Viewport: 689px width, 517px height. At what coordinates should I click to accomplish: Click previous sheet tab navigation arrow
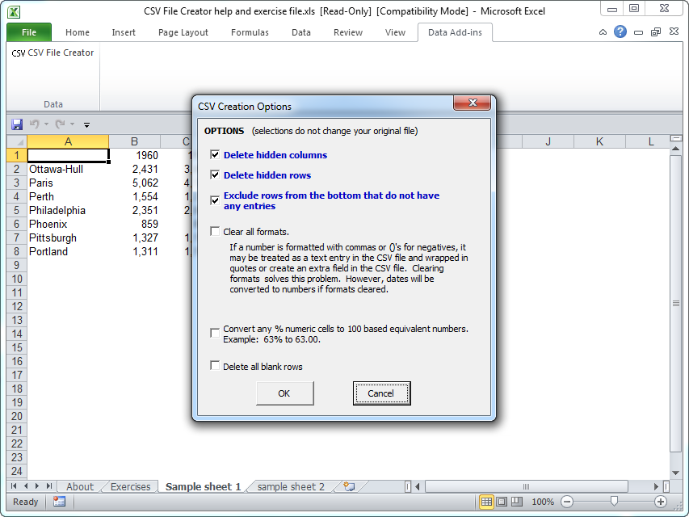click(26, 486)
